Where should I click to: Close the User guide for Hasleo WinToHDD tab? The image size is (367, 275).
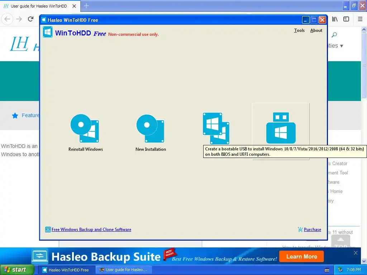click(74, 6)
